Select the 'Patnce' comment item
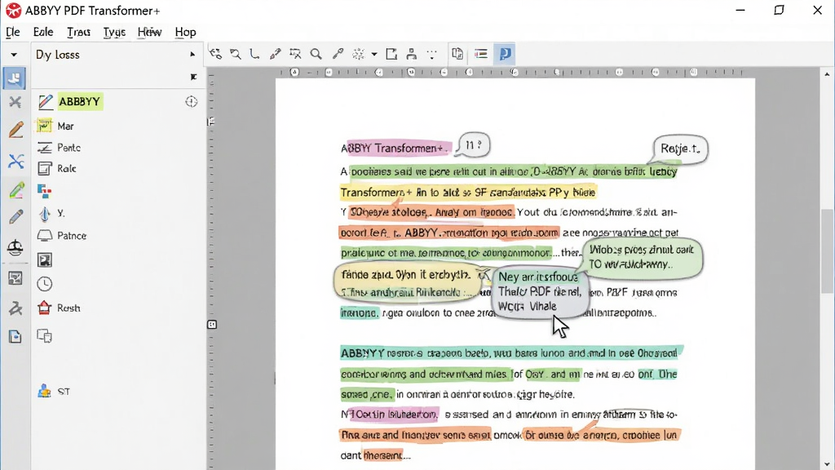This screenshot has width=835, height=470. tap(62, 236)
